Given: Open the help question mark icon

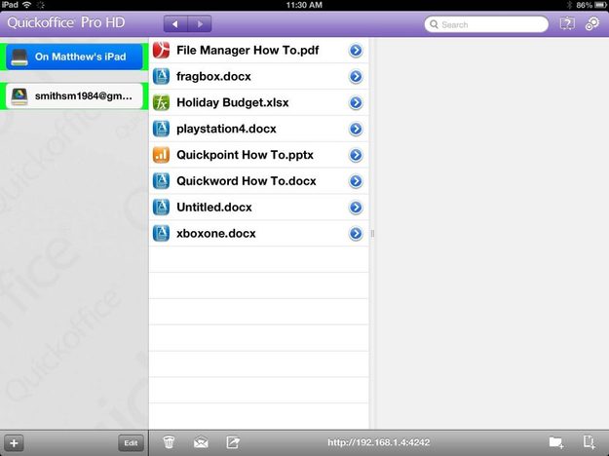Looking at the screenshot, I should coord(567,23).
